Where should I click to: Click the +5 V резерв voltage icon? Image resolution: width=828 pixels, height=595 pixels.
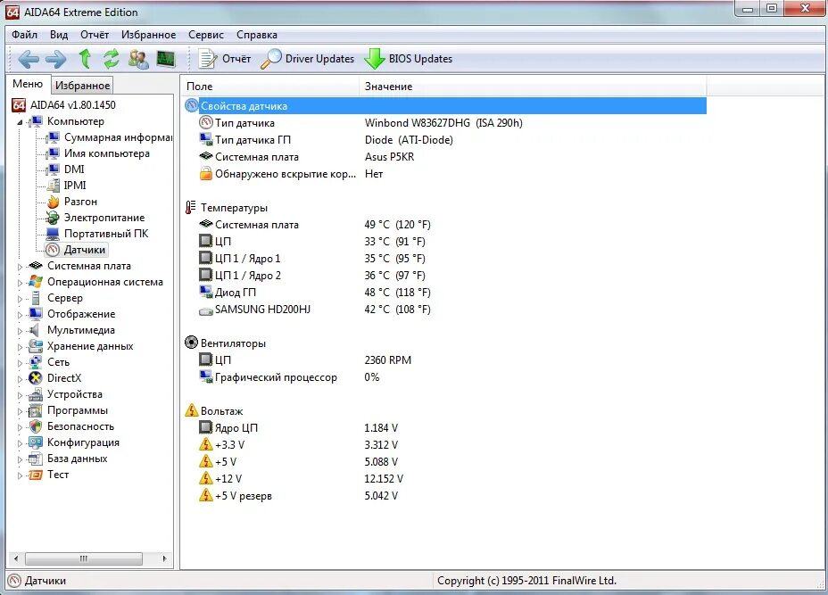click(205, 495)
